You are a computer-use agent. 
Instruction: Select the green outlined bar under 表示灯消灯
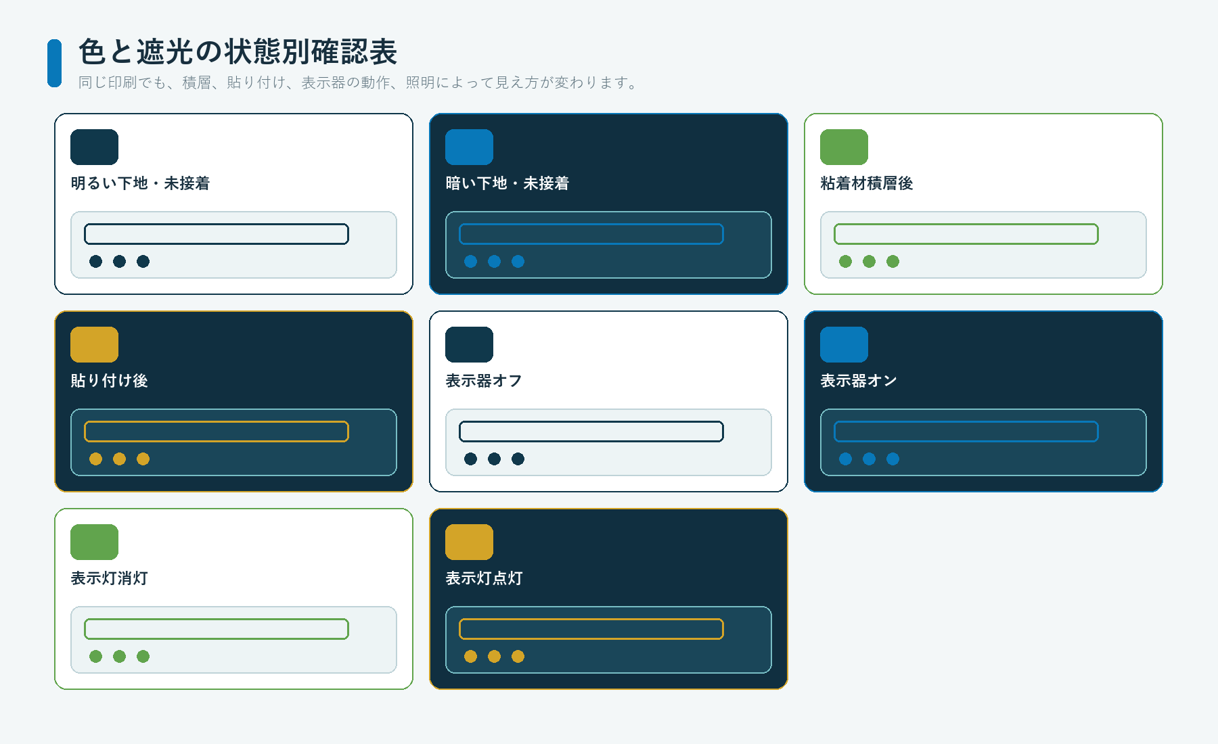click(x=217, y=629)
